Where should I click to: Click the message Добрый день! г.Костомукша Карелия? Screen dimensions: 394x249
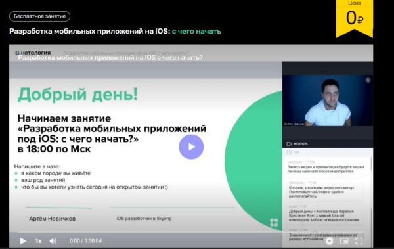[x=324, y=215]
